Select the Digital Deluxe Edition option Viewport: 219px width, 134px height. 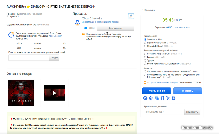(145, 43)
